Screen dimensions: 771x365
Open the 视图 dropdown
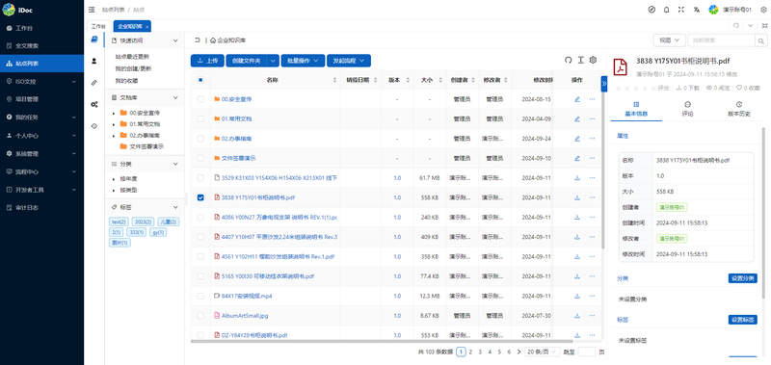click(x=669, y=40)
